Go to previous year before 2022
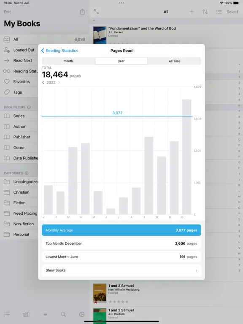The width and height of the screenshot is (243, 324). (x=43, y=82)
